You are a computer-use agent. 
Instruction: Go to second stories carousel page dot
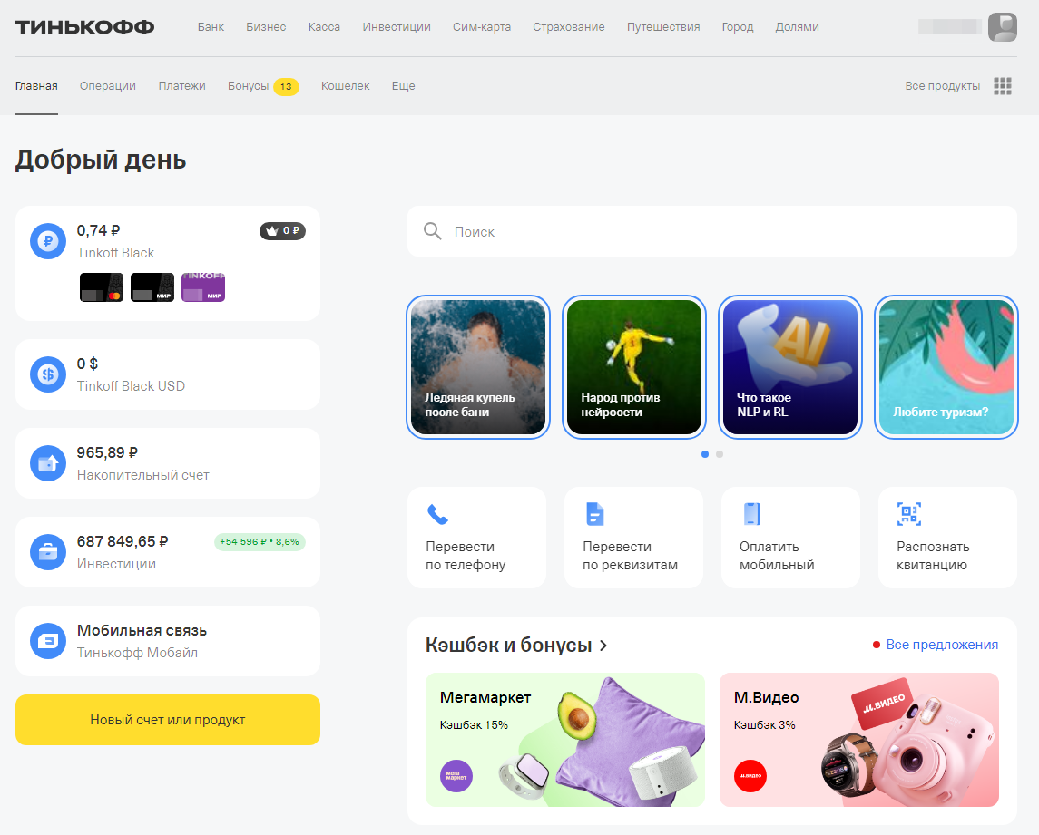(720, 454)
